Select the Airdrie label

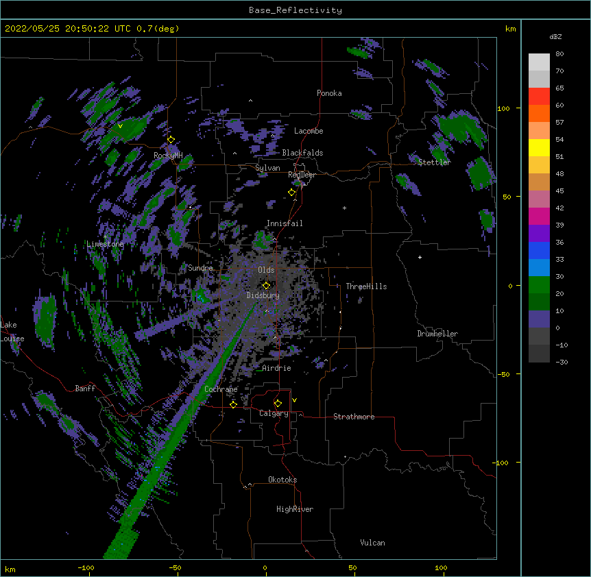277,368
